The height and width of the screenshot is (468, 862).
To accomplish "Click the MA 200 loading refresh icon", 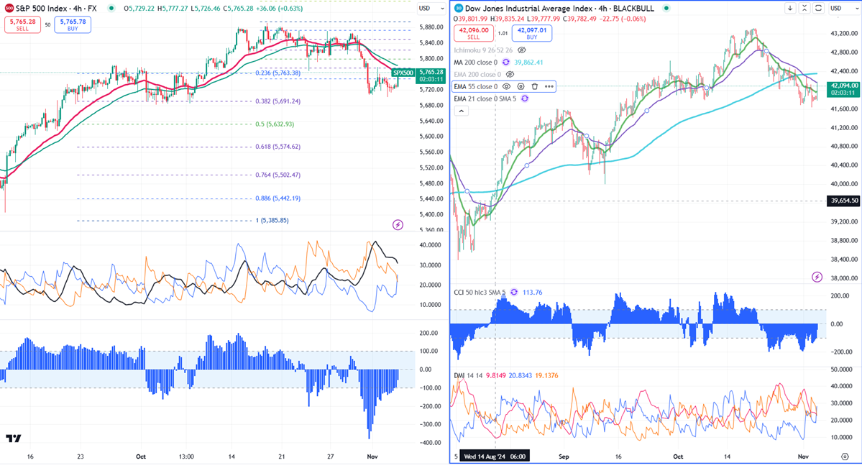I will point(505,62).
